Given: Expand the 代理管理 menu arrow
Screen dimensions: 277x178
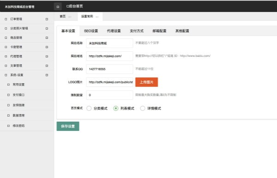Looking at the screenshot, I should click(x=47, y=56).
